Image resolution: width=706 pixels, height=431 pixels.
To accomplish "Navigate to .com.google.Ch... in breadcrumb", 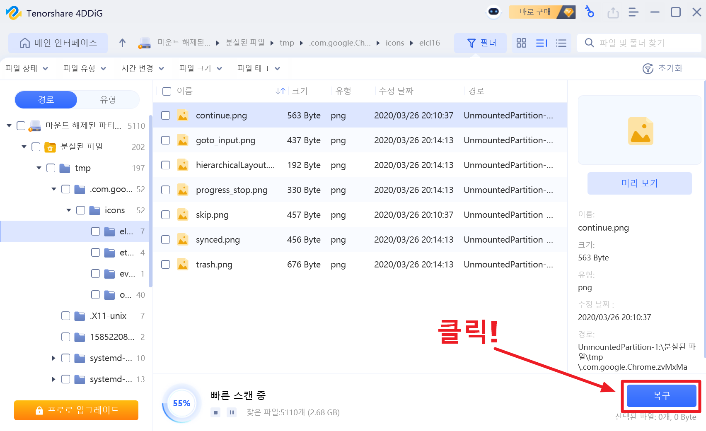I will click(x=340, y=43).
